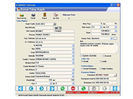
Task: Find offers with Arz Bul
Action: click(56, 16)
